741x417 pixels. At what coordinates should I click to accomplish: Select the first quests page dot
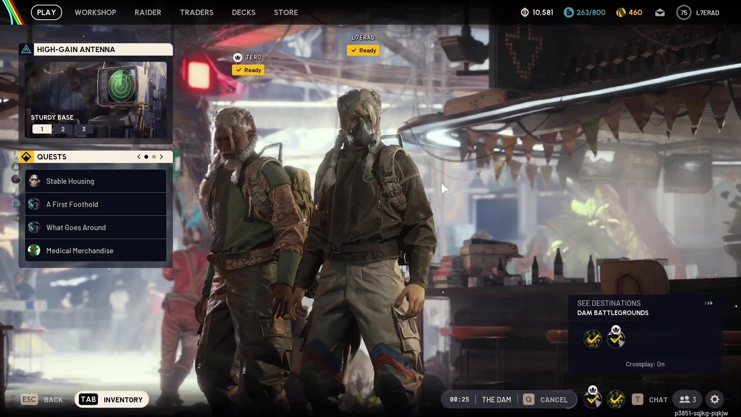point(146,156)
